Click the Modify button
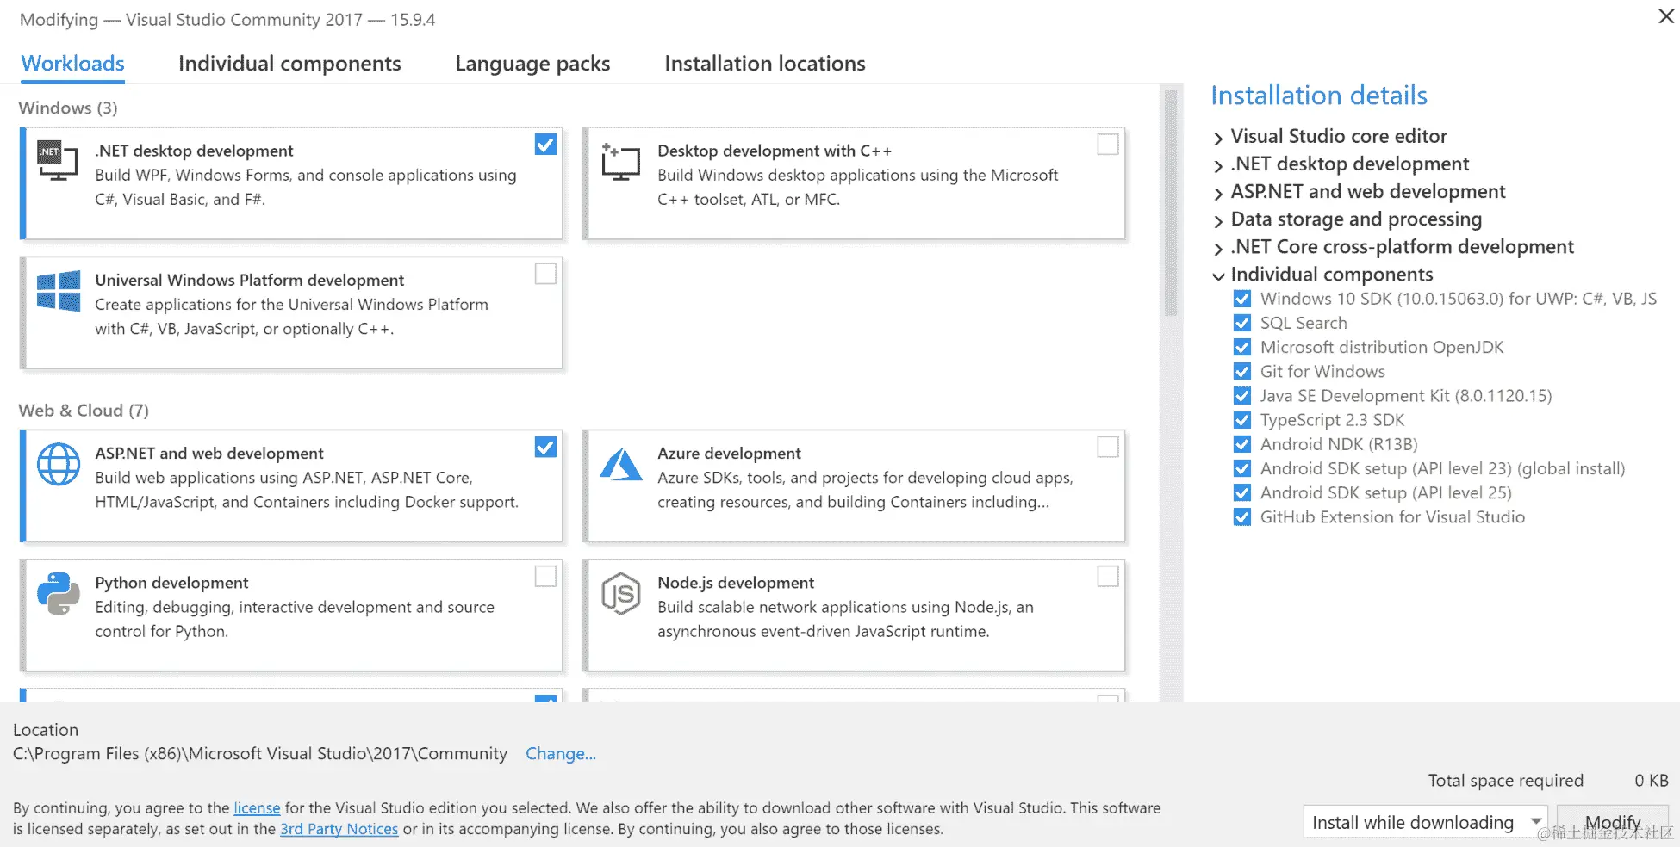Screen dimensions: 1680x847 click(1613, 823)
